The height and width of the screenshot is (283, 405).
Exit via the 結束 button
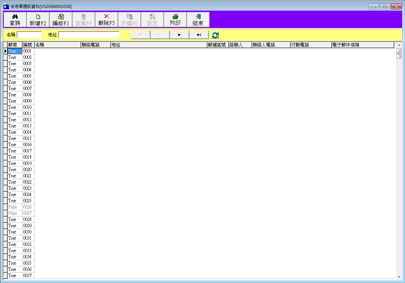click(x=198, y=20)
